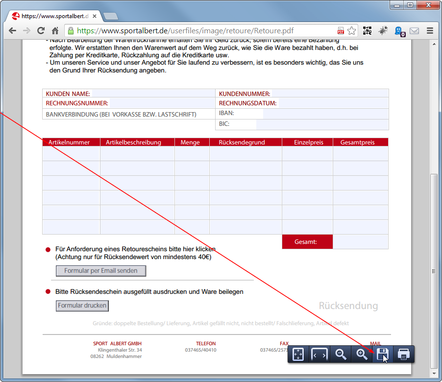Click the Kunden Name input field
The height and width of the screenshot is (382, 442).
pos(152,94)
